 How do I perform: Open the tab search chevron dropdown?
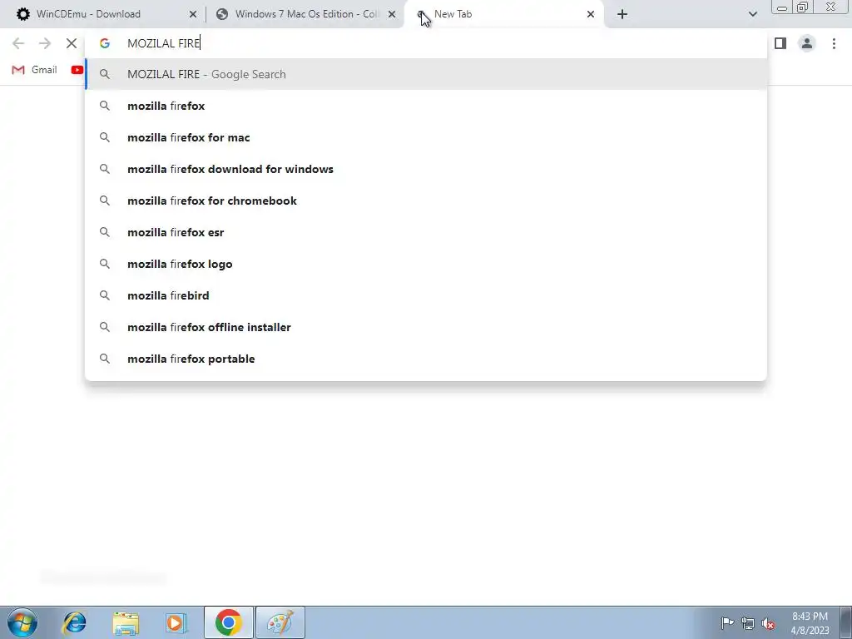click(x=753, y=14)
